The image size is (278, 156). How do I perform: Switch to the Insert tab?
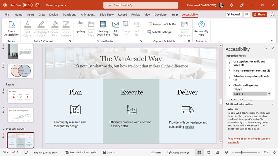tap(30, 15)
